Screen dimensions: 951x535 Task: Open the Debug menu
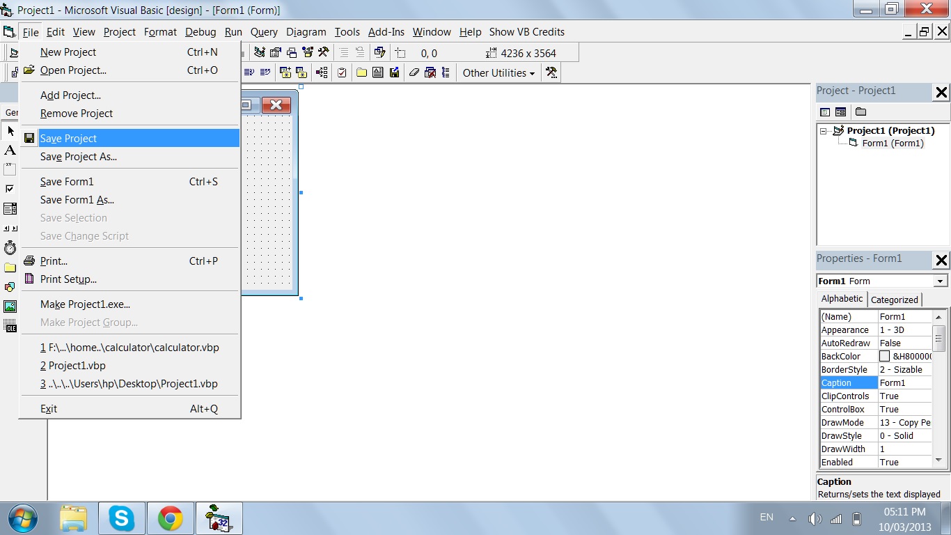[x=201, y=32]
